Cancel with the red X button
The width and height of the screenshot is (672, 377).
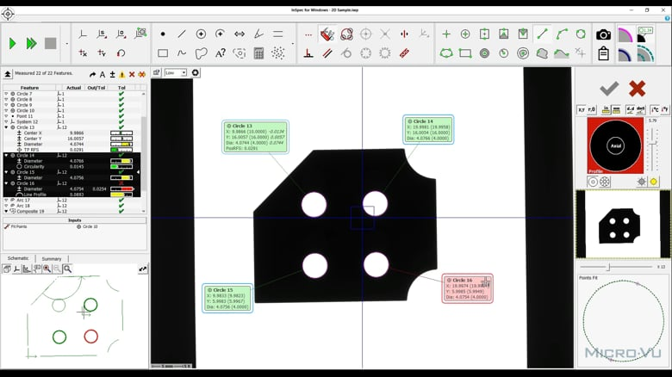click(x=638, y=89)
